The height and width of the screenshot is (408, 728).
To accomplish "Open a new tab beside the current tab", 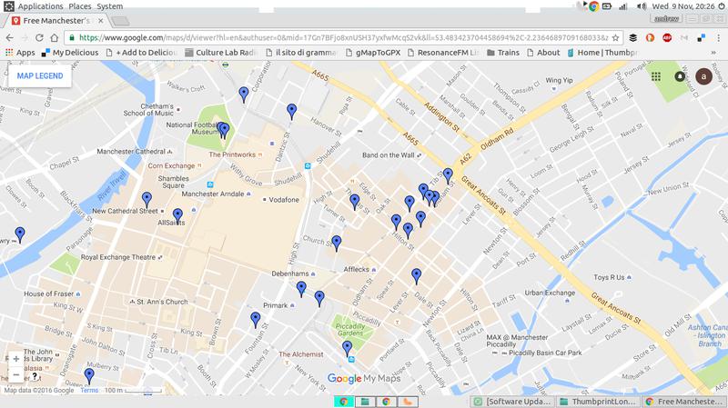I will (x=120, y=21).
